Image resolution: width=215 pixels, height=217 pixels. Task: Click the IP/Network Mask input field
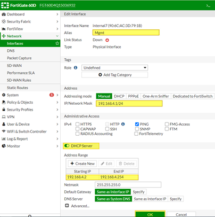click(129, 104)
